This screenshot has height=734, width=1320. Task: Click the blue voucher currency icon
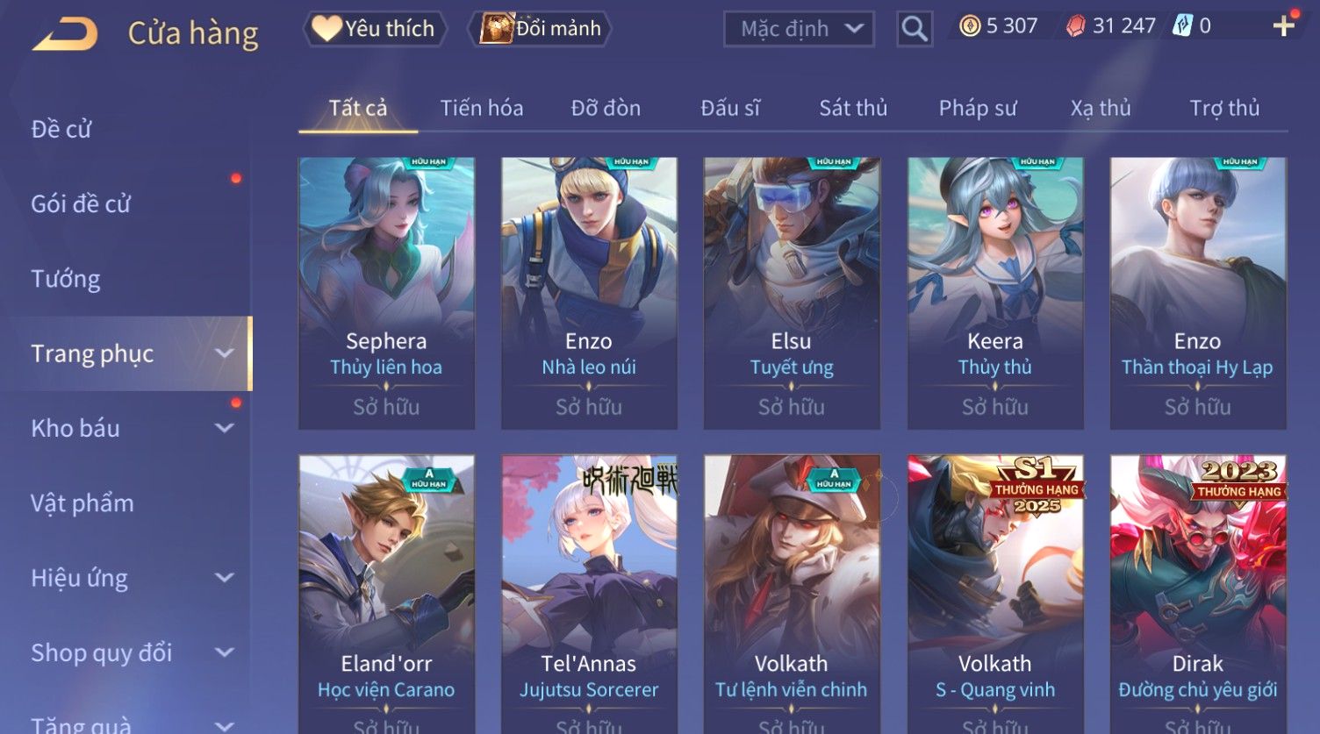pyautogui.click(x=1182, y=26)
